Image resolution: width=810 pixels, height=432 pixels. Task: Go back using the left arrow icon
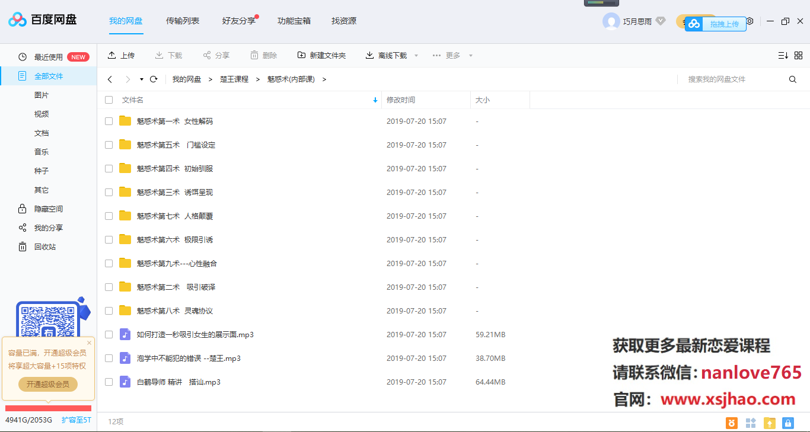click(110, 79)
